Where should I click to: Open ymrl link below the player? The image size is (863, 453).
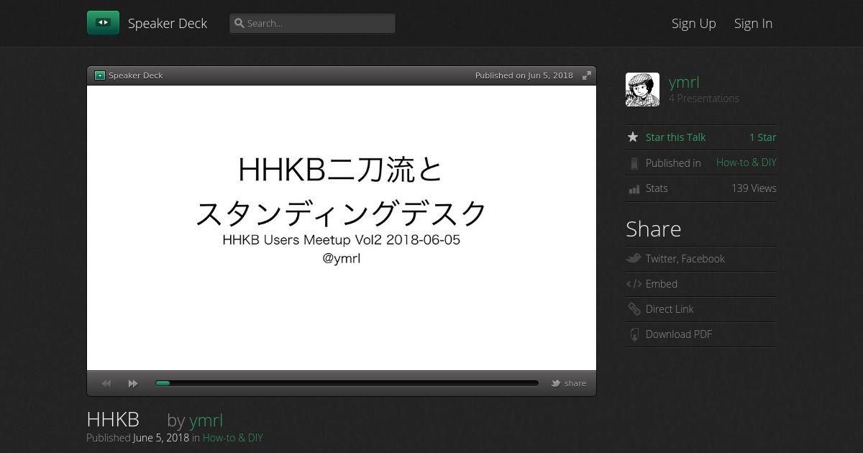click(206, 421)
